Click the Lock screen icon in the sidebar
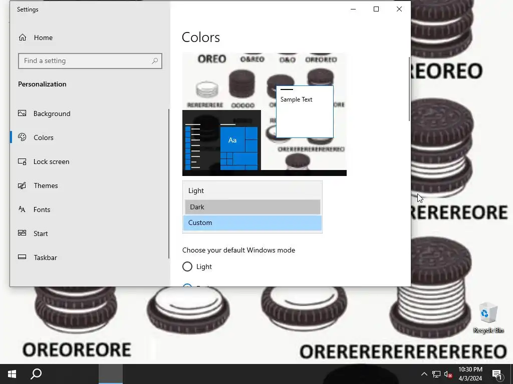Image resolution: width=513 pixels, height=384 pixels. click(x=22, y=161)
